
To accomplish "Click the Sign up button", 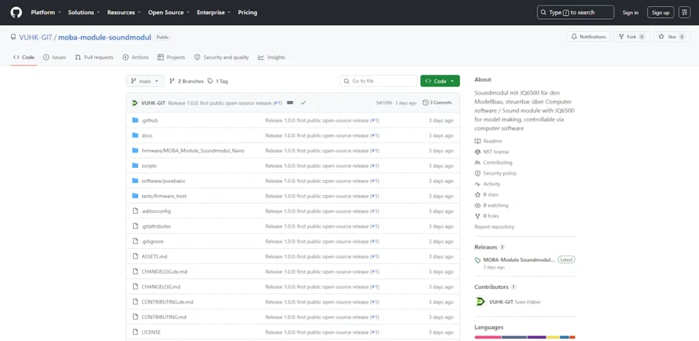I will [x=660, y=12].
